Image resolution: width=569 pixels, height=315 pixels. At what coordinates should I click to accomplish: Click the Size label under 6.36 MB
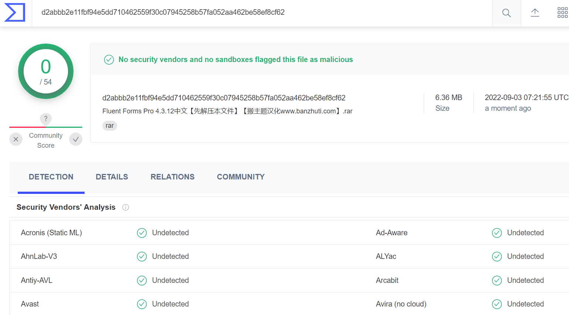tap(442, 108)
